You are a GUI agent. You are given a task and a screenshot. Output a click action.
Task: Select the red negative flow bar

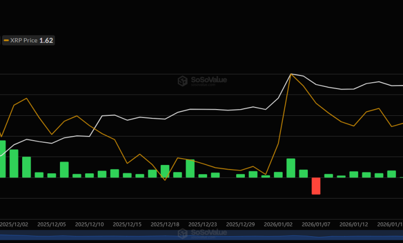tap(316, 186)
